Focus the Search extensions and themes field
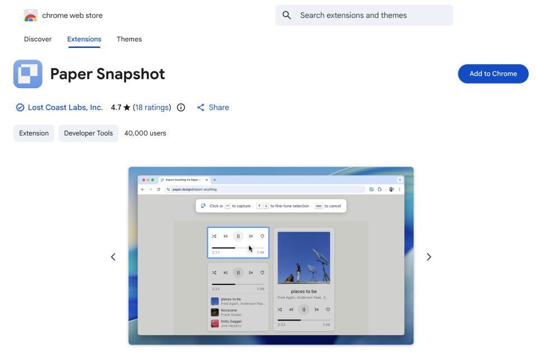Viewport: 536px width, 354px height. 364,16
